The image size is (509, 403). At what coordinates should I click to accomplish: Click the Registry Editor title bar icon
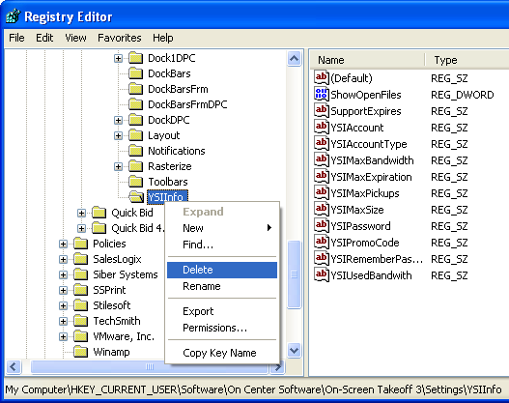(x=14, y=16)
